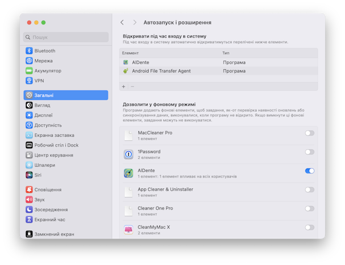Image resolution: width=345 pixels, height=265 pixels.
Task: Click the AlDente icon in background list
Action: [128, 173]
